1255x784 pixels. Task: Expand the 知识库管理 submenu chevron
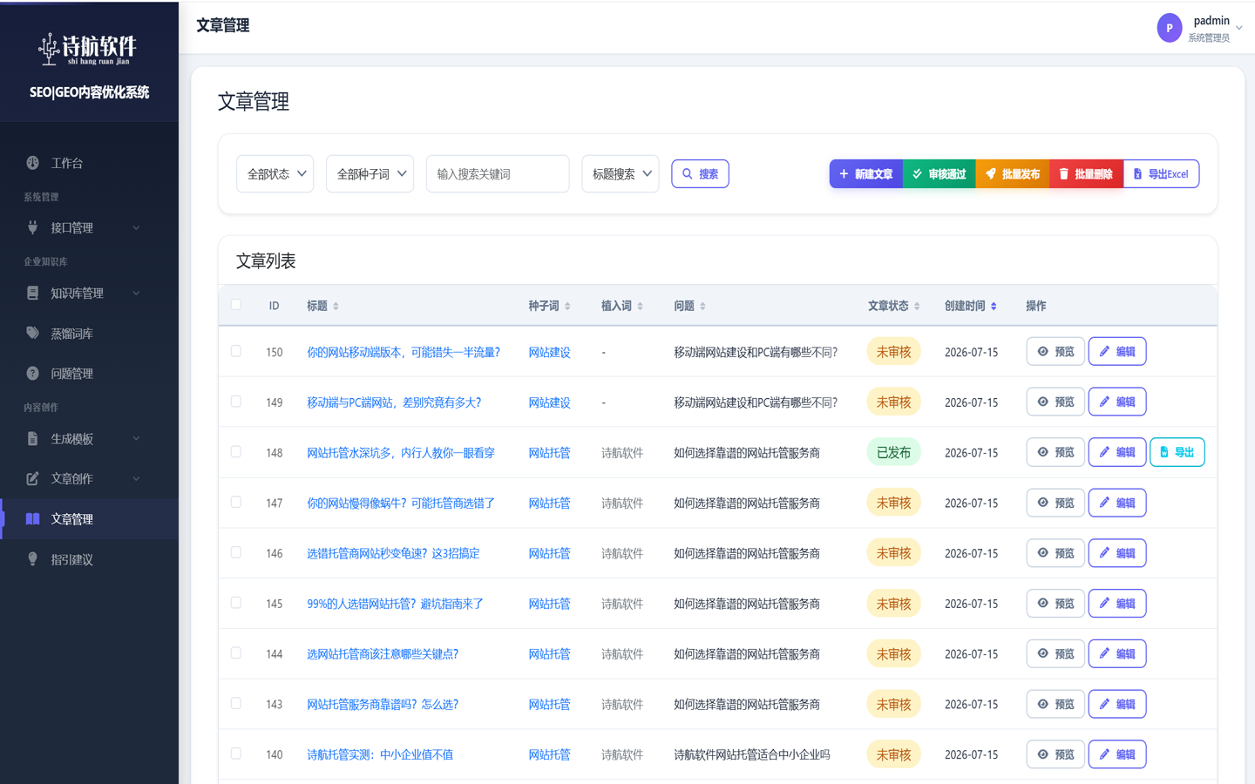(136, 294)
